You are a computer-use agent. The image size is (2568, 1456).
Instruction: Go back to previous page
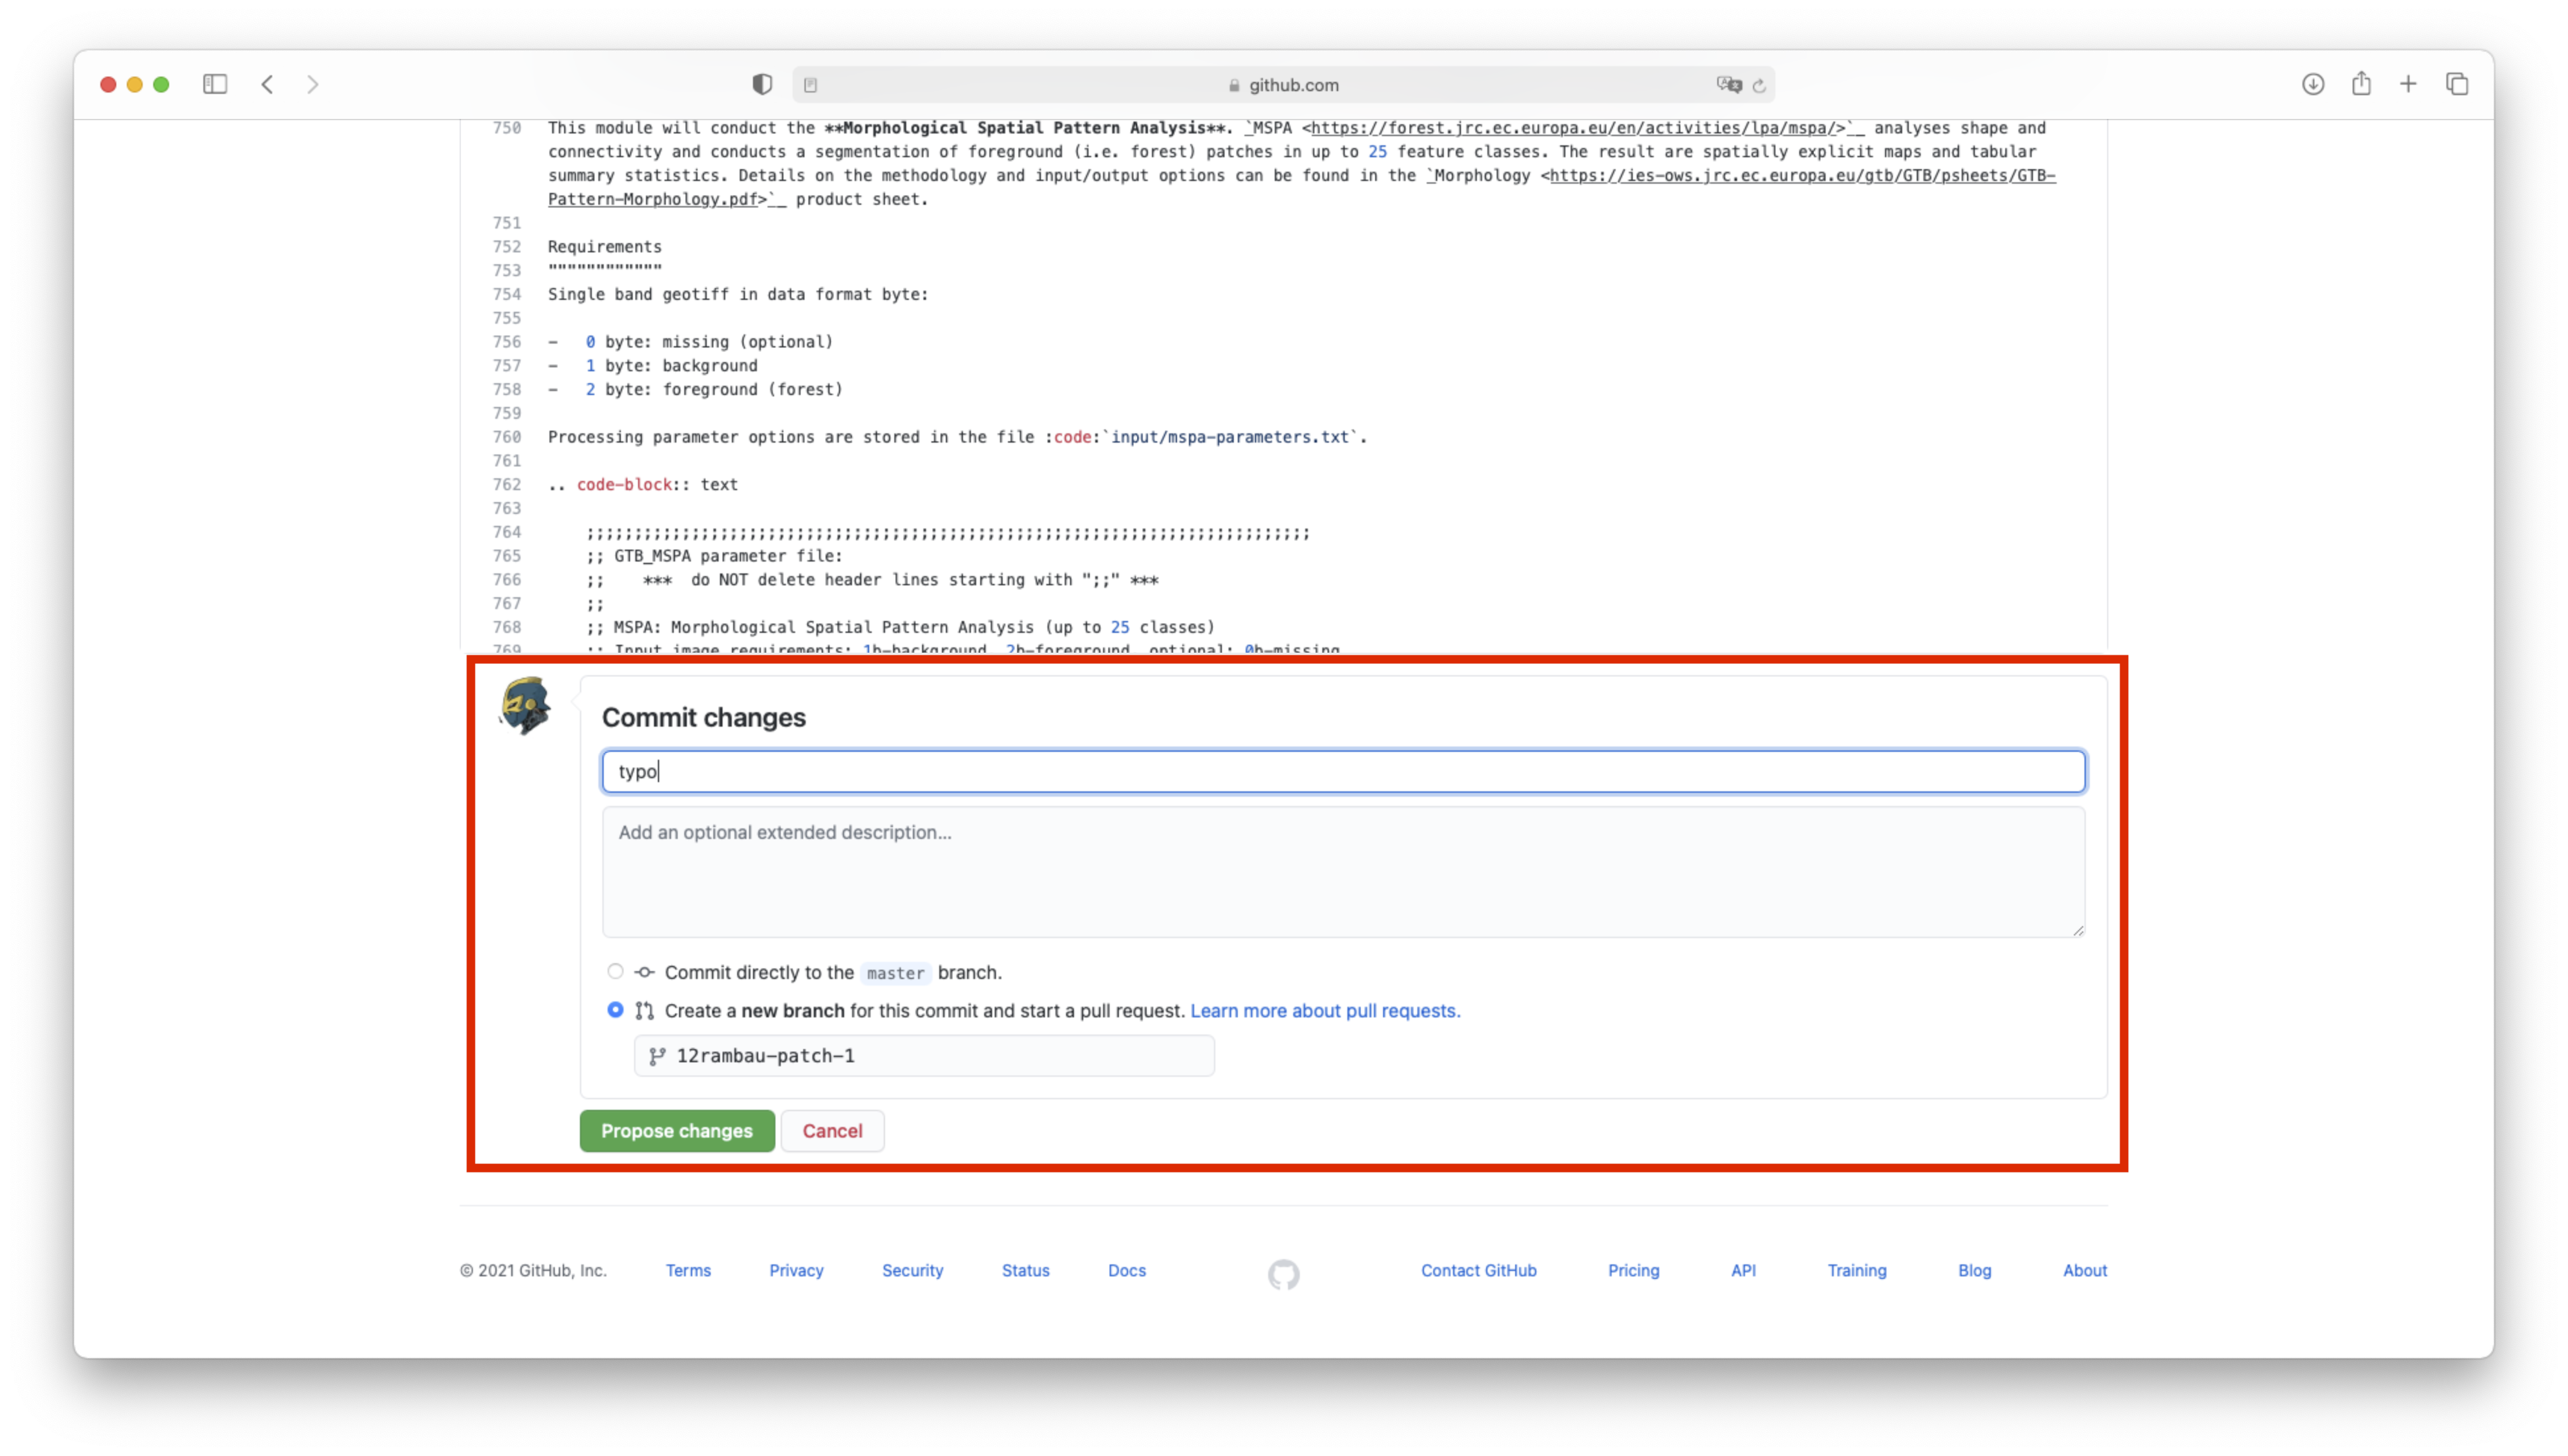267,84
